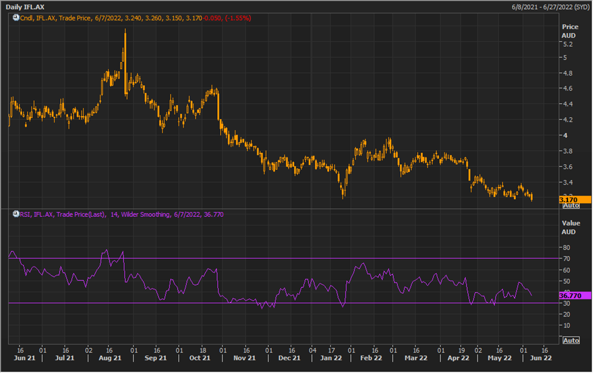Click the orange 3.170 last price tag
Image resolution: width=593 pixels, height=373 pixels.
[x=575, y=199]
